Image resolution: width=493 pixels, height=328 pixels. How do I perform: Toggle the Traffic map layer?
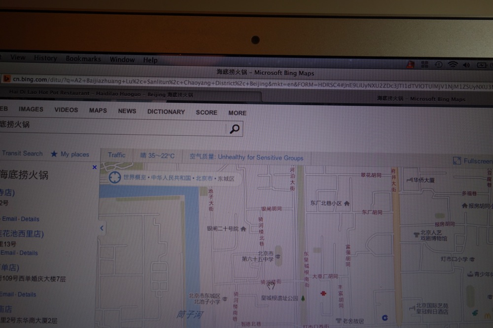pyautogui.click(x=117, y=155)
